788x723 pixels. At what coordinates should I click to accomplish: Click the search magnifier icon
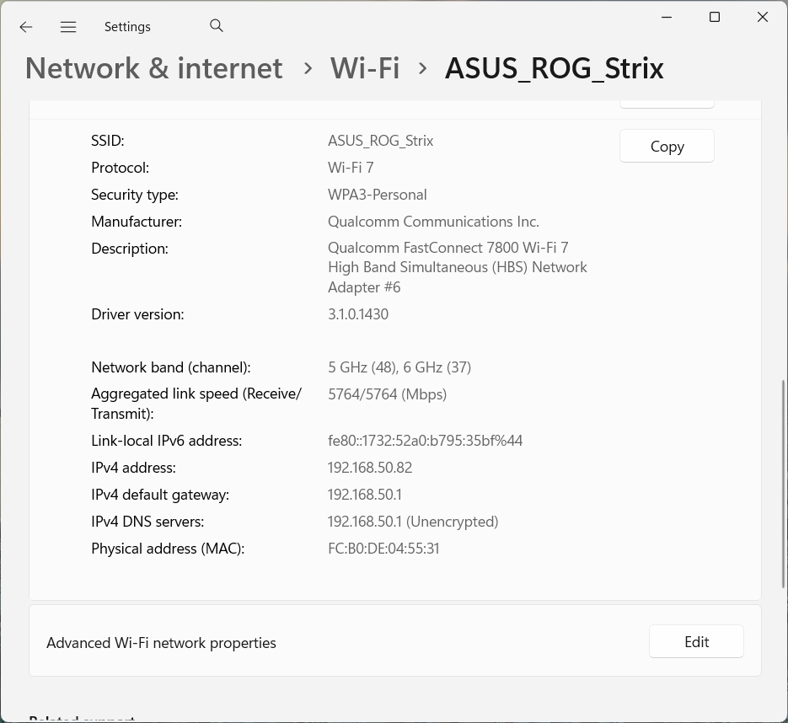217,26
